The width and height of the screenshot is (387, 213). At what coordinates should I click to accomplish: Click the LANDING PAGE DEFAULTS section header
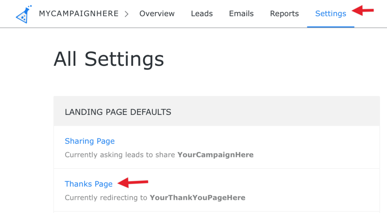click(x=118, y=112)
